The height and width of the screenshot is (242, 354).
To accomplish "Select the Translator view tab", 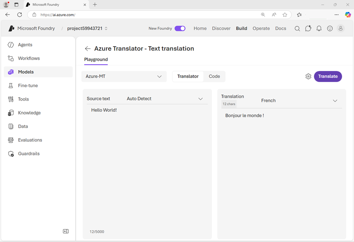I will [x=188, y=76].
